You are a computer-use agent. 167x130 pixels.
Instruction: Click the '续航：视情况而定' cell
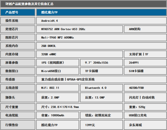102,115
